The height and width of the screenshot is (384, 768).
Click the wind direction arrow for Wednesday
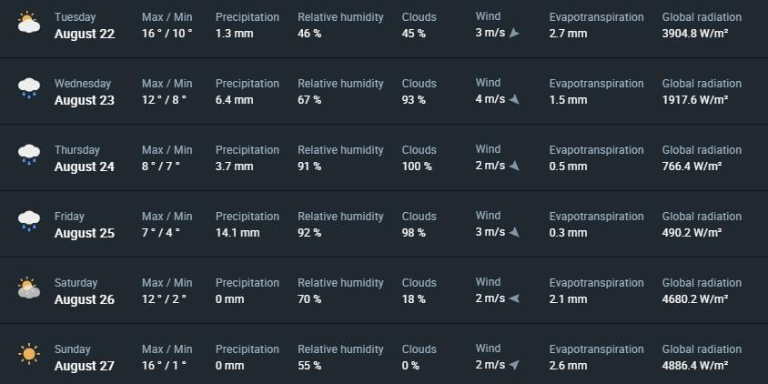pyautogui.click(x=514, y=99)
